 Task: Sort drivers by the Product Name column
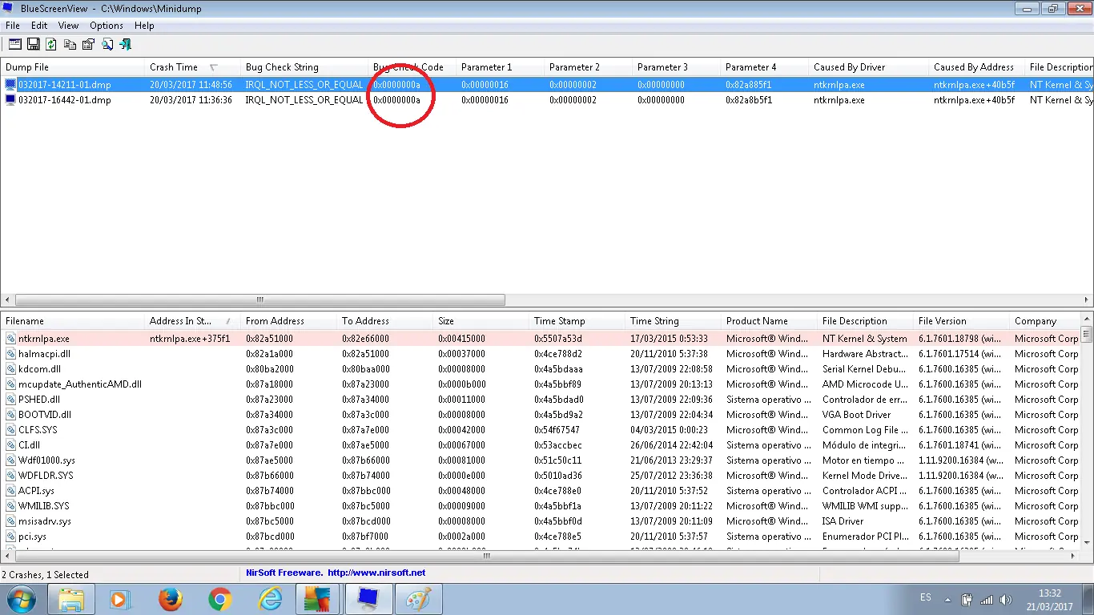[769, 321]
